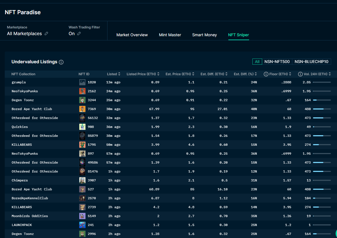Click the NeoTokyoPunks 897 thumbnail
This screenshot has width=337, height=238.
coord(82,154)
